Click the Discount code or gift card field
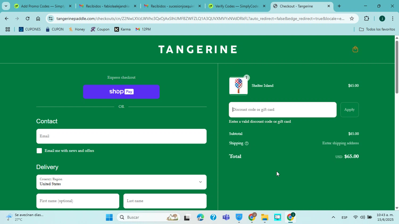The image size is (399, 224). (x=282, y=110)
